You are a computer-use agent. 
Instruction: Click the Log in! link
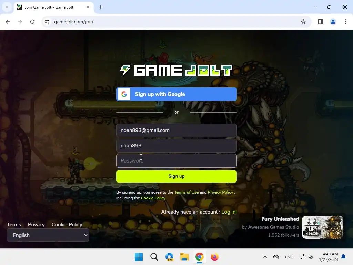point(229,212)
